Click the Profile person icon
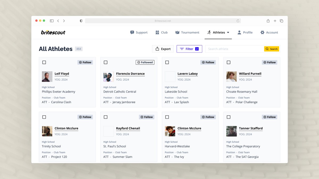 click(x=239, y=32)
